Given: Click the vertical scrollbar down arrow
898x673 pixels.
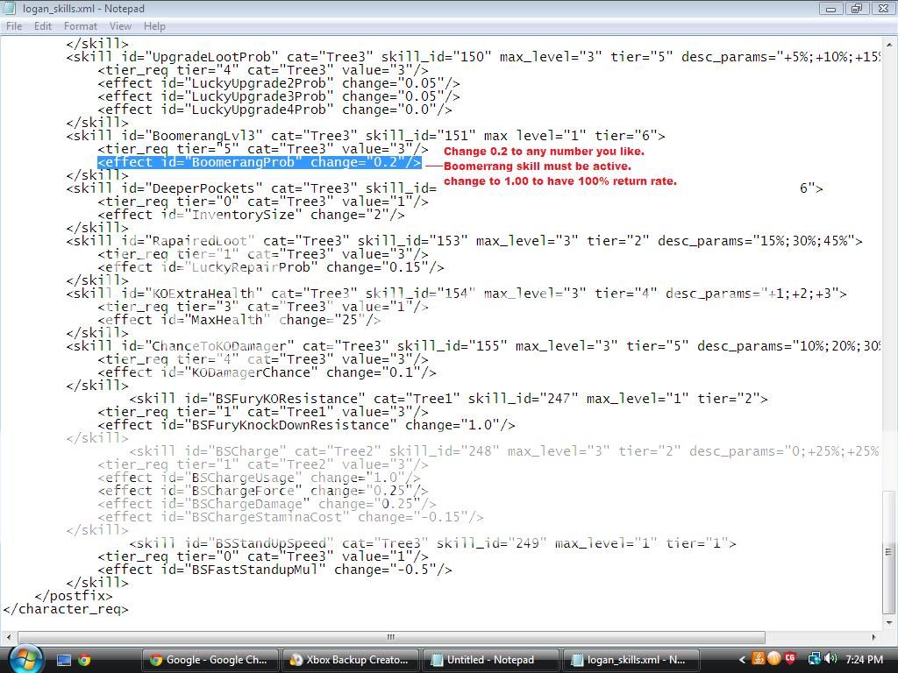Looking at the screenshot, I should (889, 622).
